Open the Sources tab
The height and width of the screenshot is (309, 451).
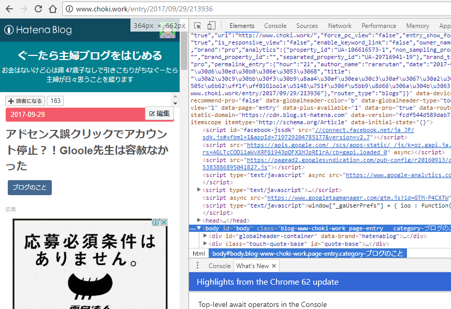tap(307, 26)
